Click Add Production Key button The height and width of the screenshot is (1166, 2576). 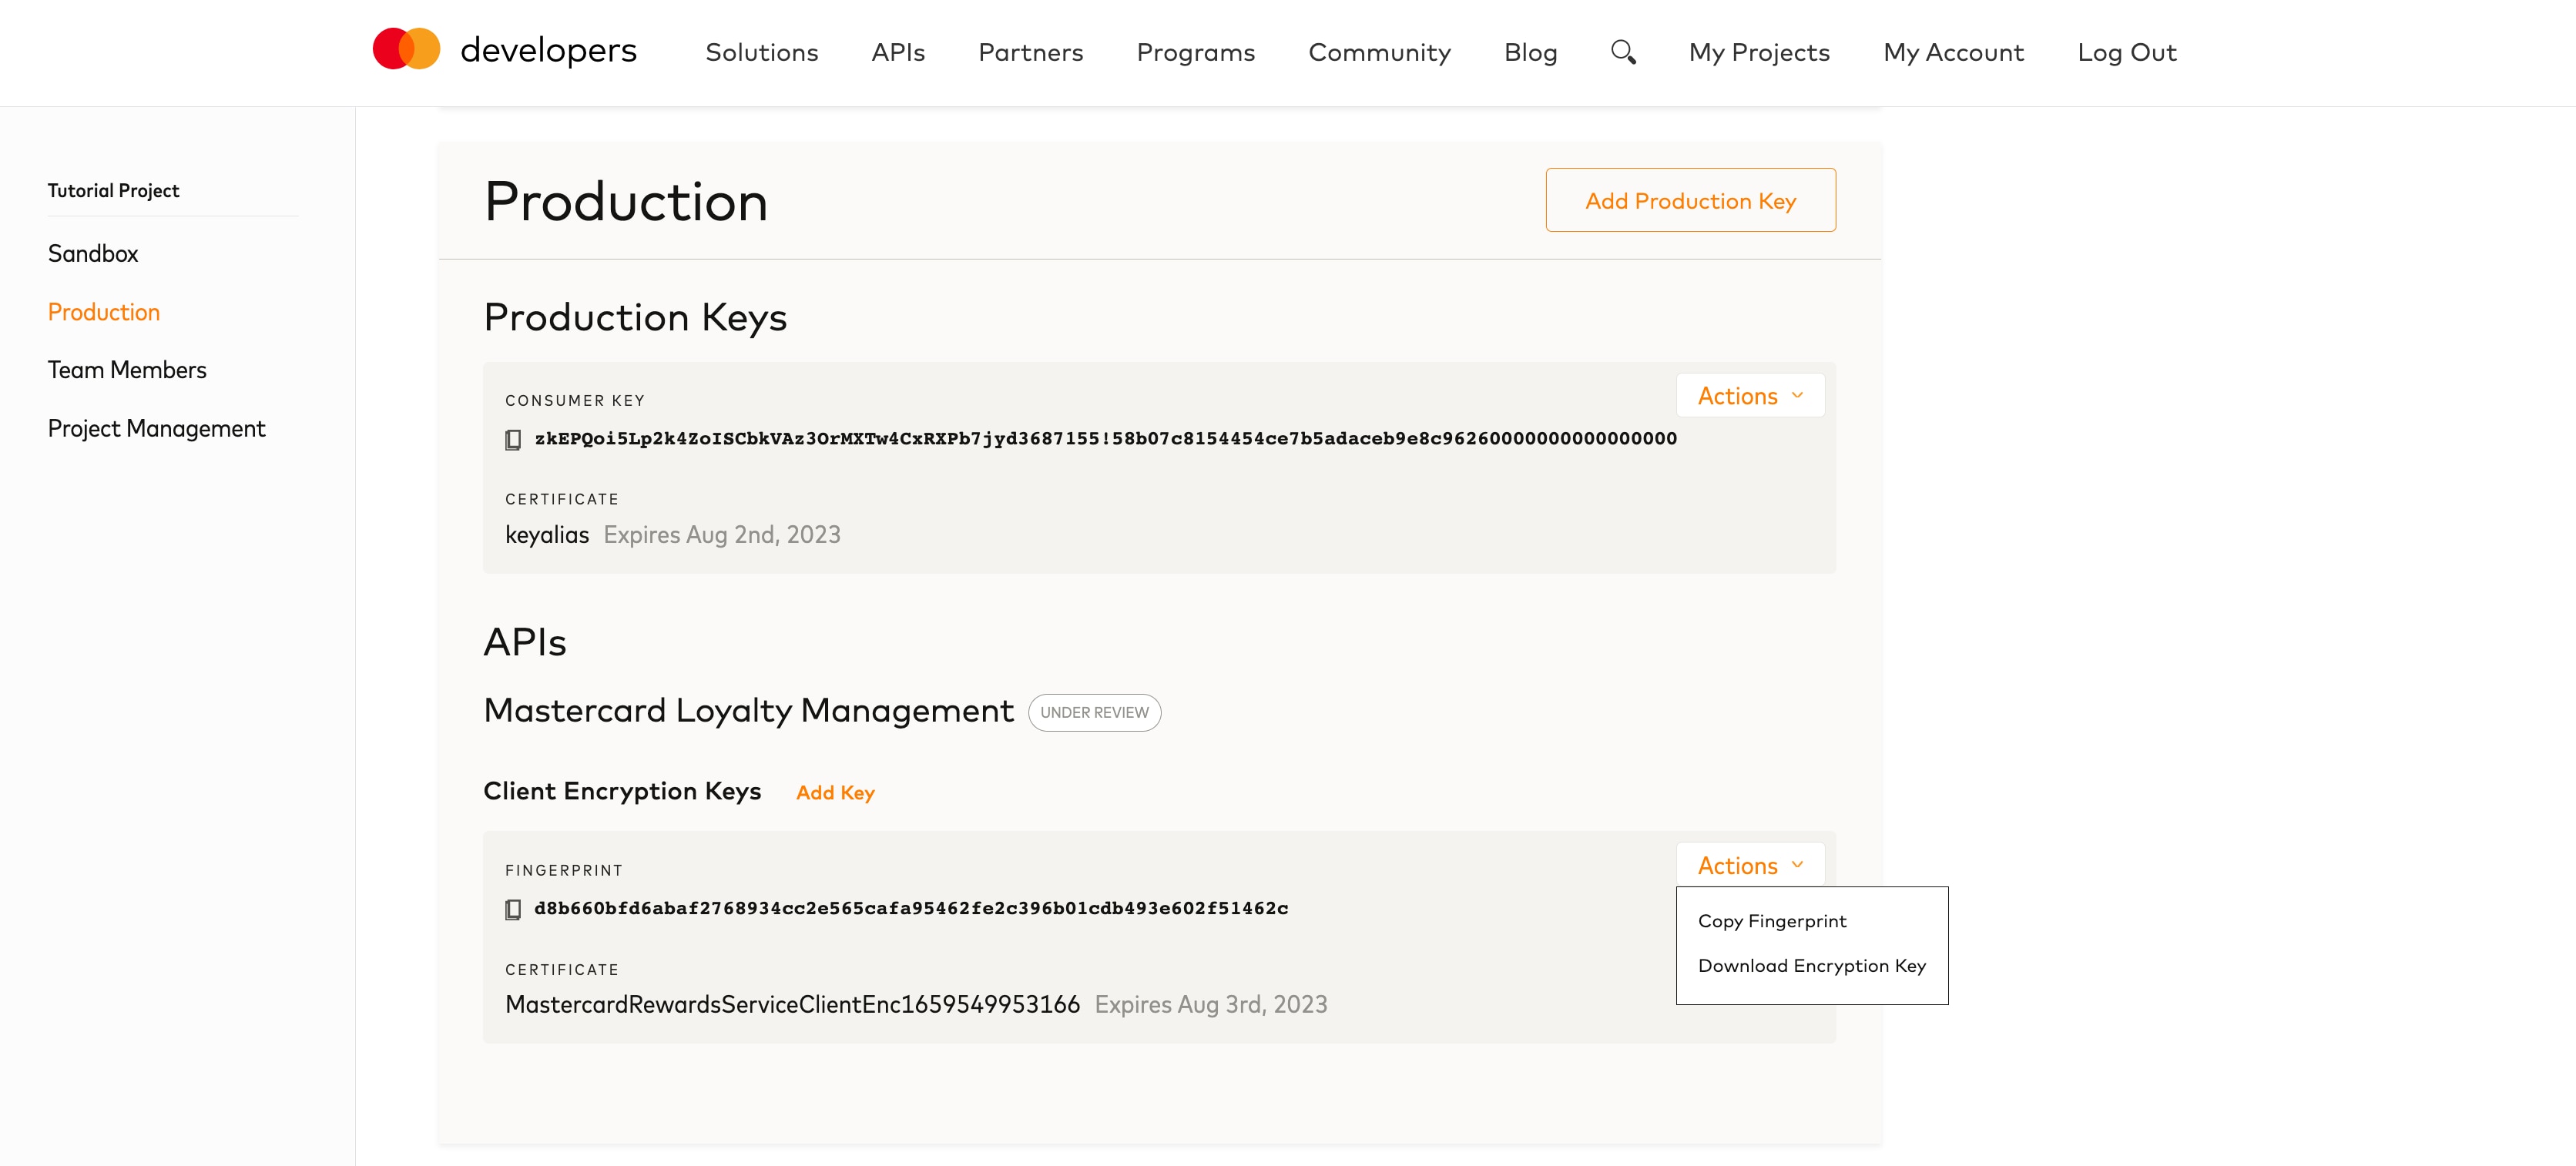coord(1690,200)
